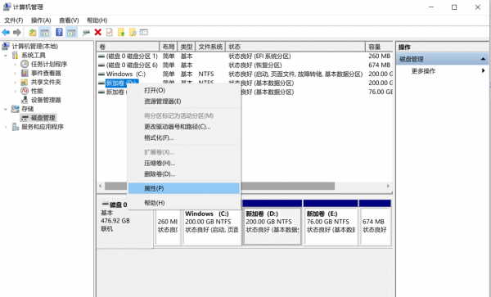Choose 格式化(F) from context menu
The height and width of the screenshot is (297, 491).
[184, 138]
